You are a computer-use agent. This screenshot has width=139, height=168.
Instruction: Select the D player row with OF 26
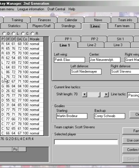(x=22, y=91)
